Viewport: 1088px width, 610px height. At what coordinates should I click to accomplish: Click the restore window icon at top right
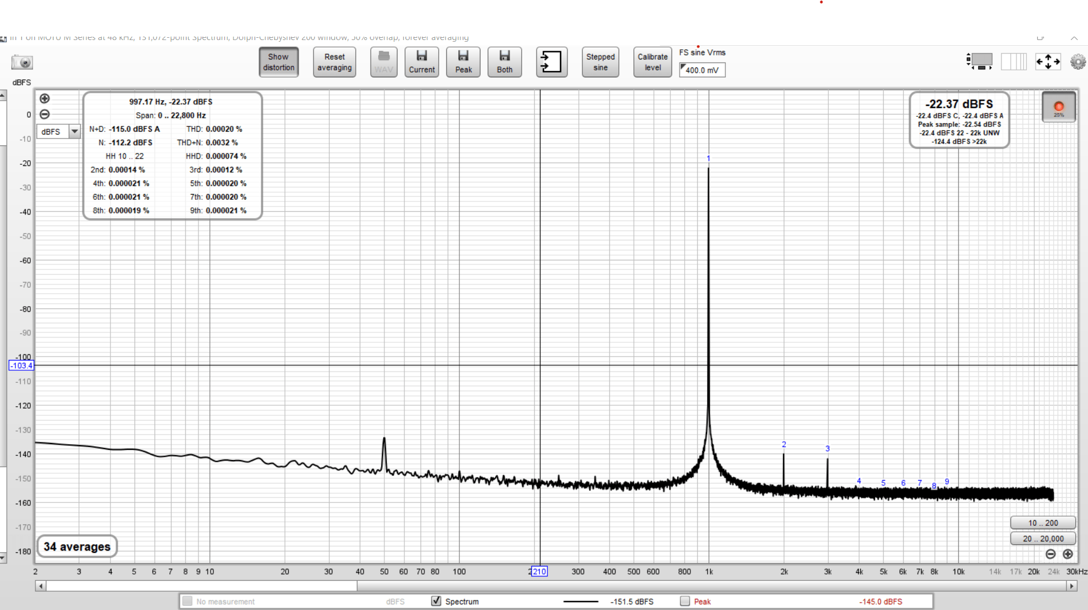(x=1041, y=38)
